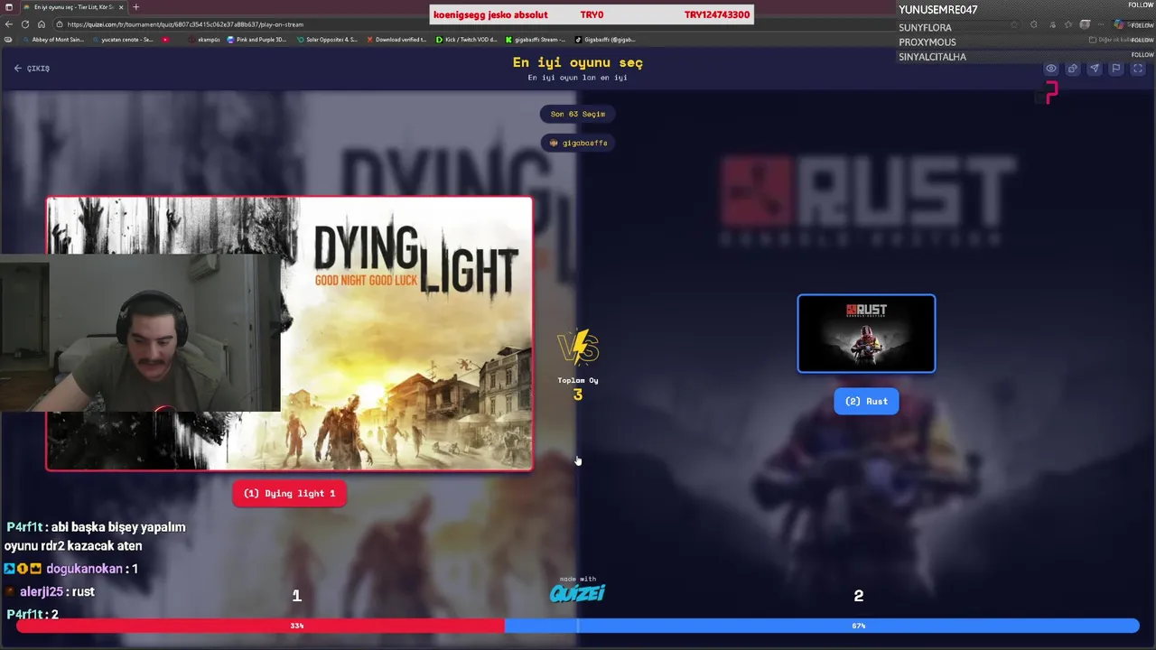Open the 'Solar Opposites 4. S...' bookmark

click(x=327, y=40)
